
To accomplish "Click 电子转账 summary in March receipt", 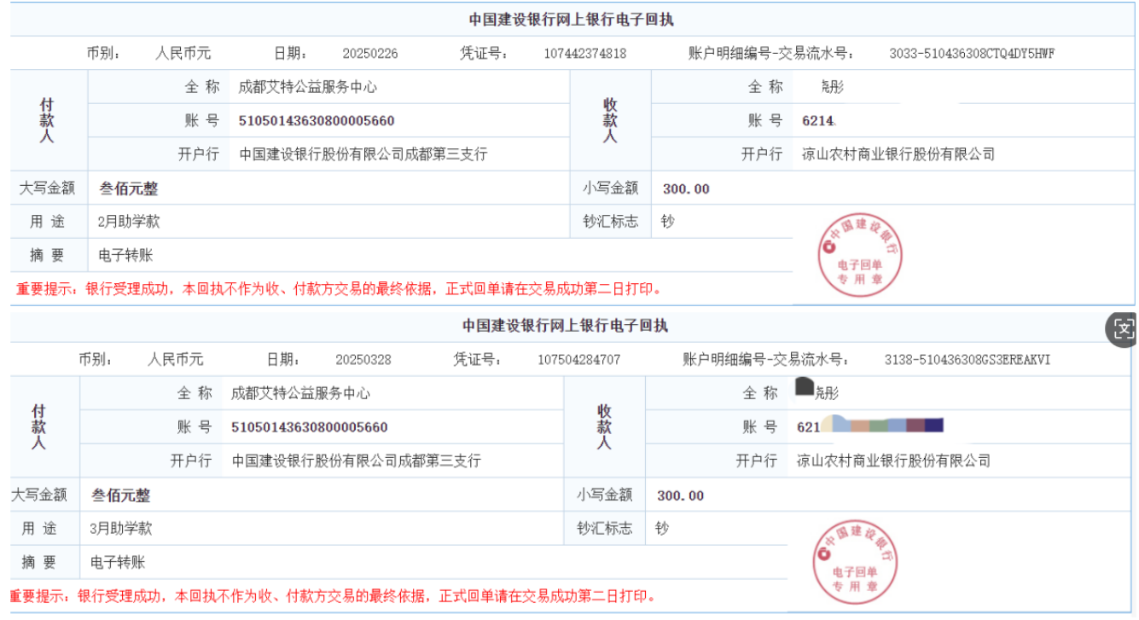I will pyautogui.click(x=119, y=562).
